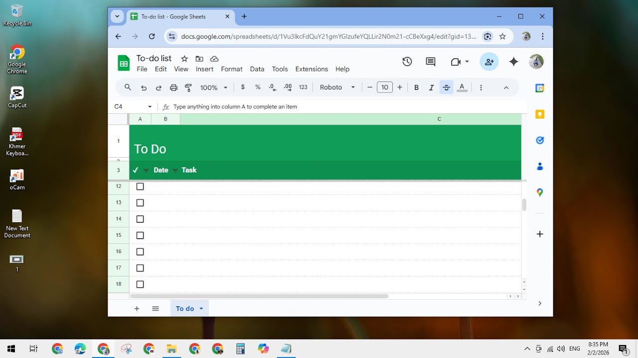Open the Roboto font dropdown
The width and height of the screenshot is (638, 358).
coord(337,88)
